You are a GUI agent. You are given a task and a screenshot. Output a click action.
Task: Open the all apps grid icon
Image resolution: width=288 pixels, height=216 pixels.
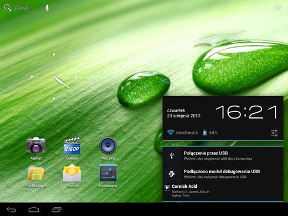(277, 8)
